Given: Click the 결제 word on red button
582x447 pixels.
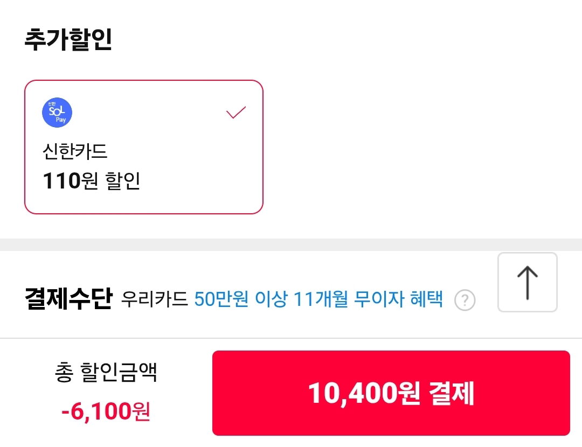Looking at the screenshot, I should point(452,393).
